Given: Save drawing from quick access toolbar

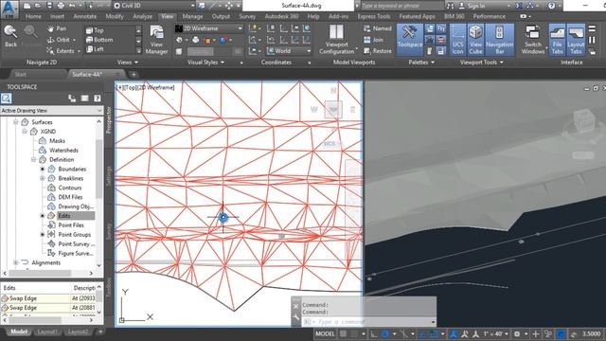Looking at the screenshot, I should click(x=49, y=6).
